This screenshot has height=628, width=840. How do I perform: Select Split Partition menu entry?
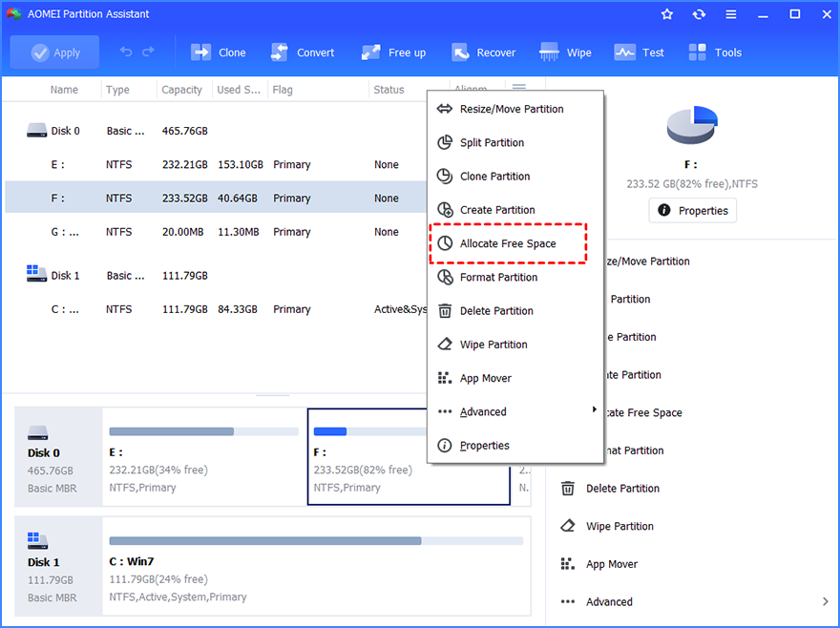(x=492, y=142)
